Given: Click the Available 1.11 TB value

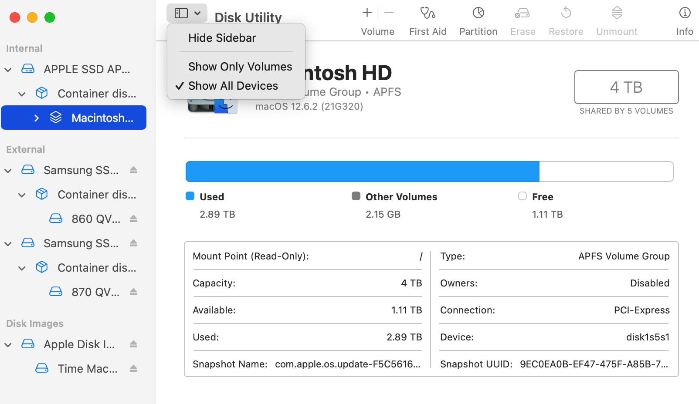Looking at the screenshot, I should (406, 310).
